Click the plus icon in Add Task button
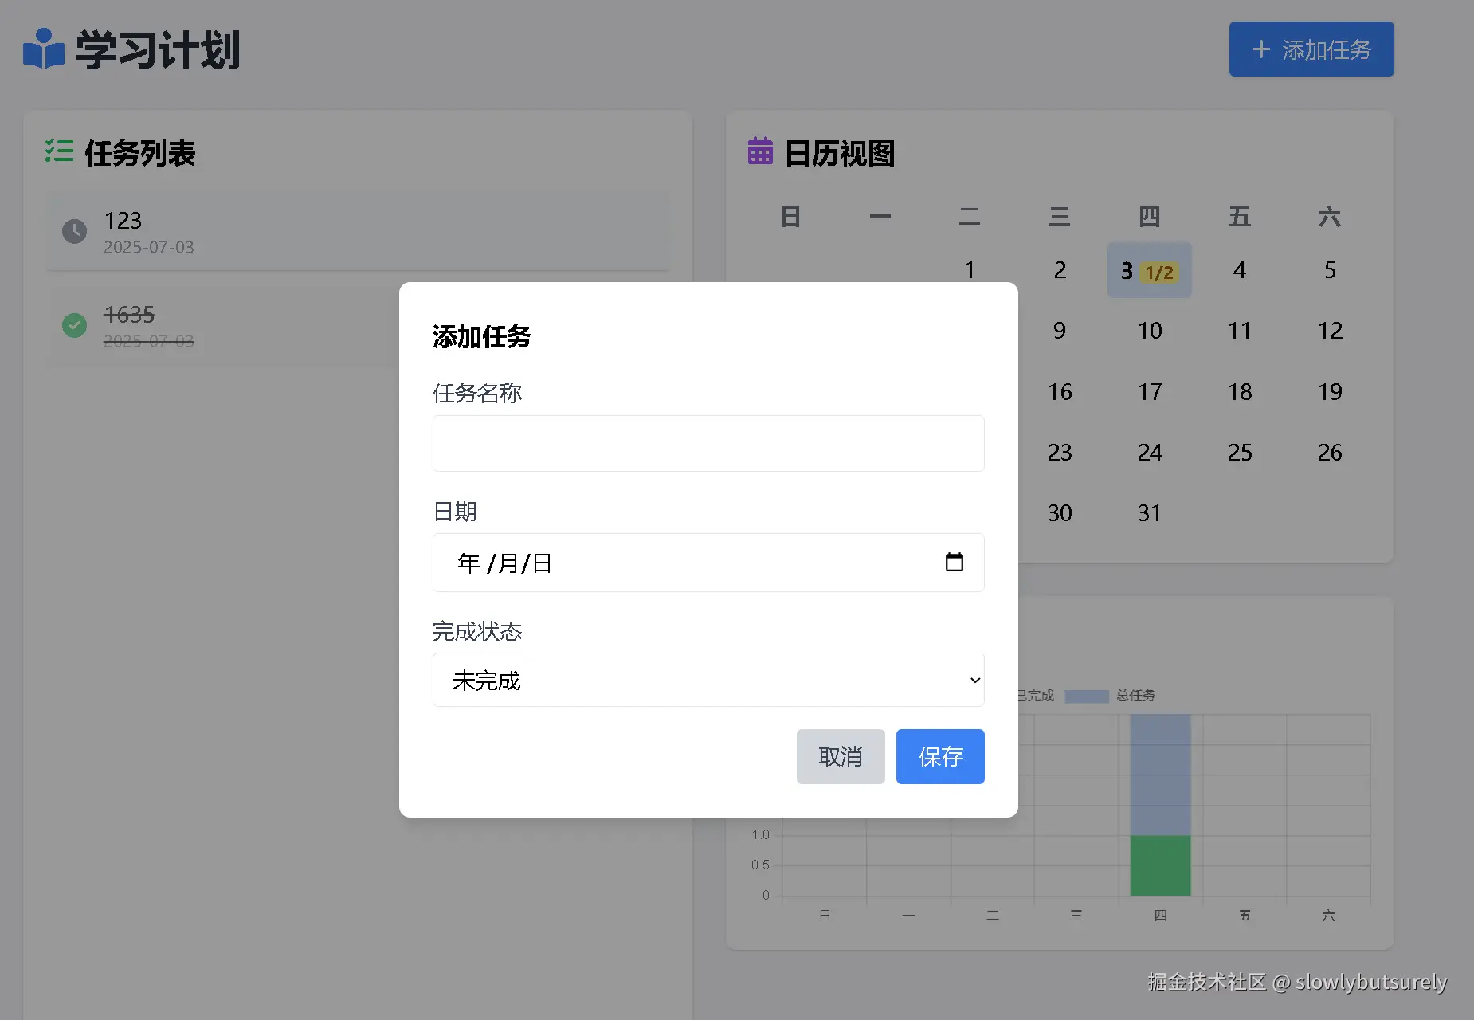1474x1020 pixels. point(1260,49)
